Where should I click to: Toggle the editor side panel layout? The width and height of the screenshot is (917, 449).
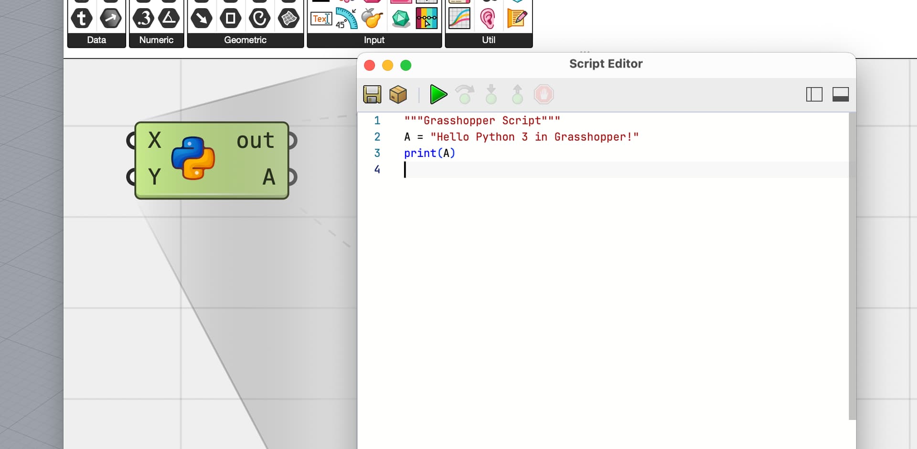tap(814, 94)
